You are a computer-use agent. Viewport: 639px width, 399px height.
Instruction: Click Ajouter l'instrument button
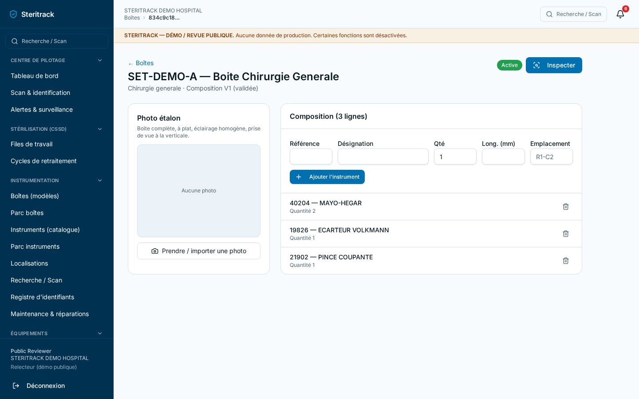click(x=327, y=177)
